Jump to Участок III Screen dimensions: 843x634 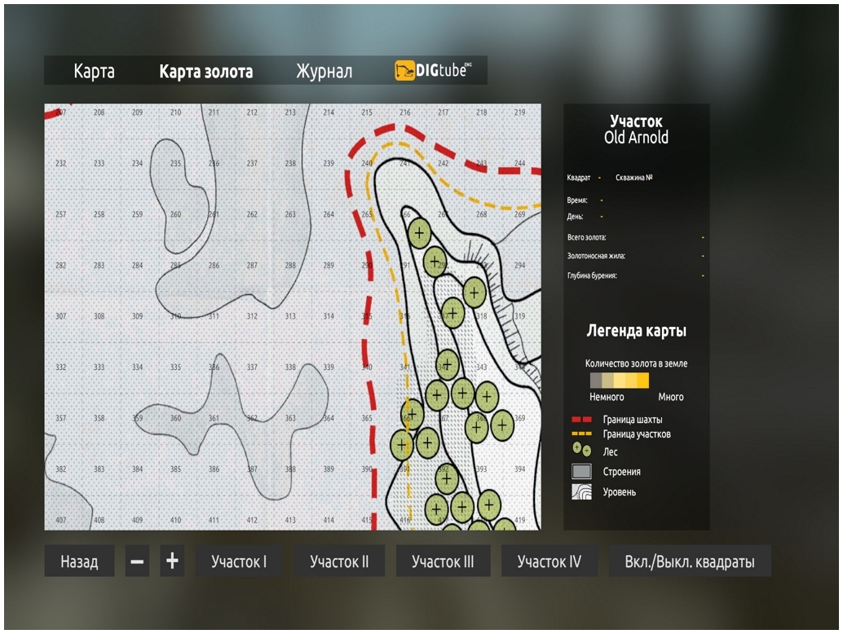(x=443, y=561)
